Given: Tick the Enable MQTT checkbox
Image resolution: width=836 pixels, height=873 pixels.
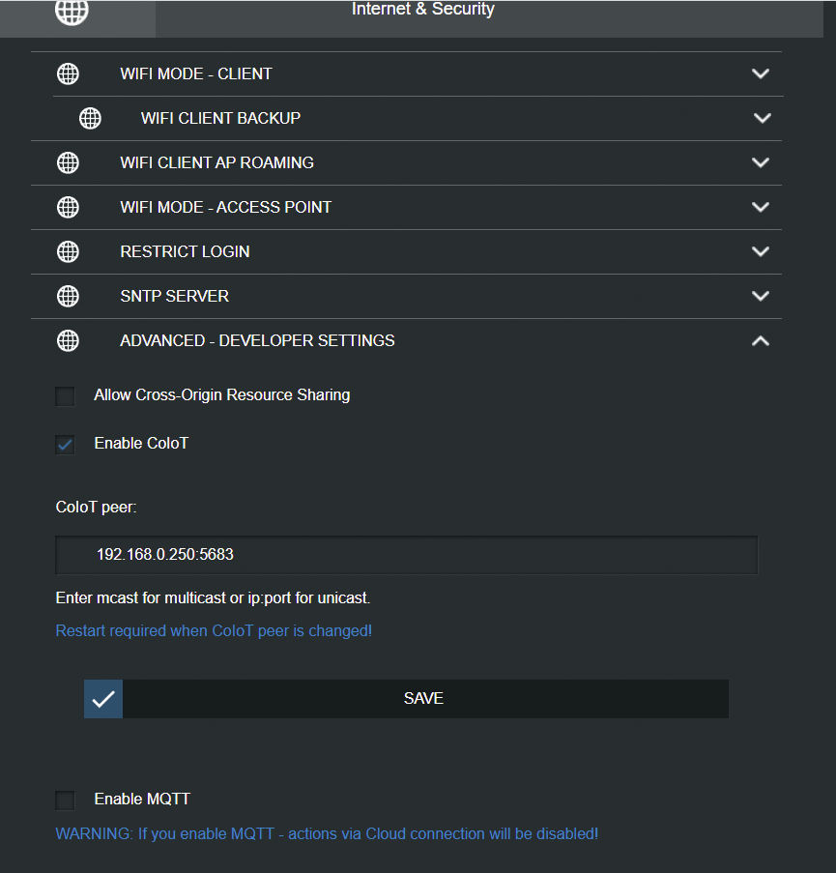Looking at the screenshot, I should point(65,800).
